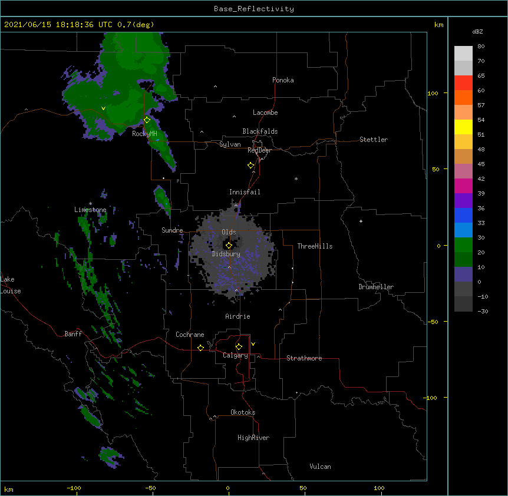The height and width of the screenshot is (496, 508).
Task: Click the yellow V marker east of Calgary
Action: tap(253, 344)
